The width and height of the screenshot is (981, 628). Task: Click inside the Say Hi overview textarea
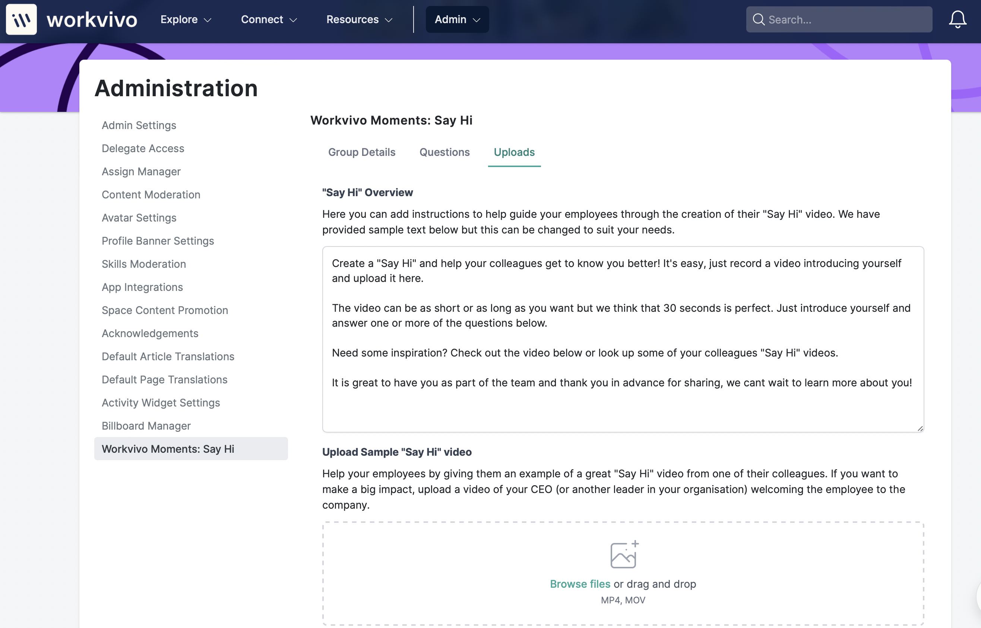pyautogui.click(x=623, y=339)
